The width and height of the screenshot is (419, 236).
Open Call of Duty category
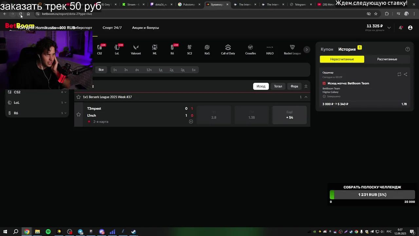228,49
